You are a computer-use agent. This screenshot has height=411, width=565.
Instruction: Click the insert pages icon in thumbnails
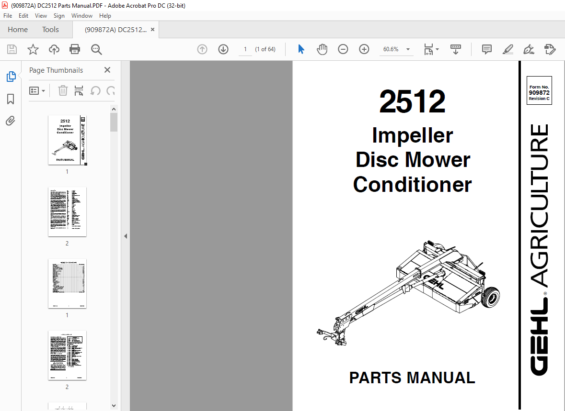click(79, 91)
